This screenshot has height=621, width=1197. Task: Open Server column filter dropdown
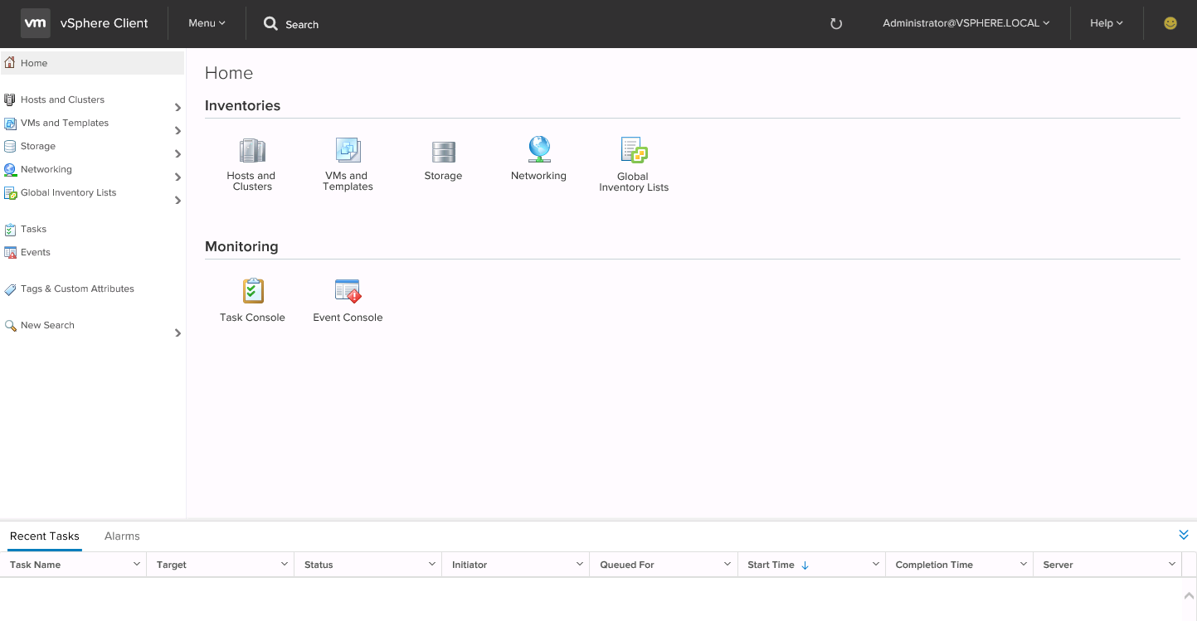click(x=1172, y=564)
